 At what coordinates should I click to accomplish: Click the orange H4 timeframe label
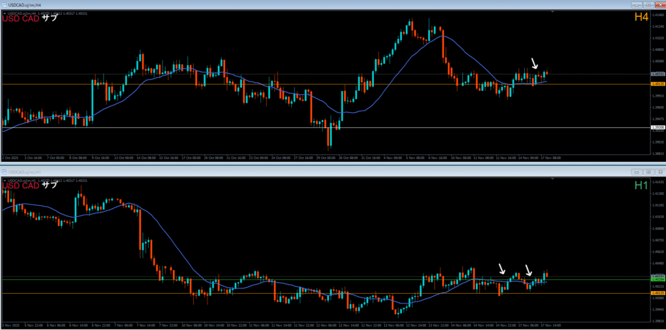(x=641, y=18)
